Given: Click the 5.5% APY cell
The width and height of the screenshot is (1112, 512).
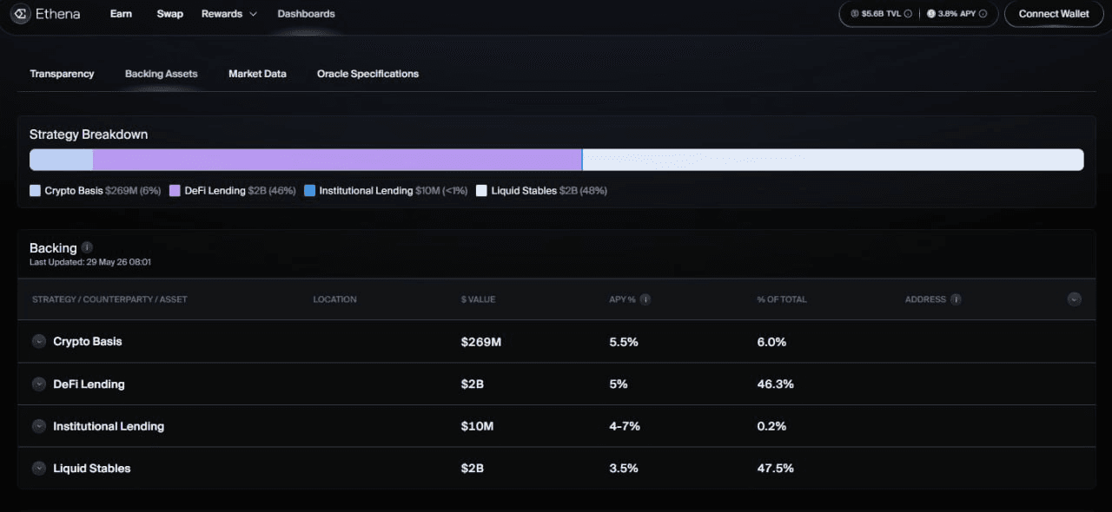Looking at the screenshot, I should coord(624,342).
